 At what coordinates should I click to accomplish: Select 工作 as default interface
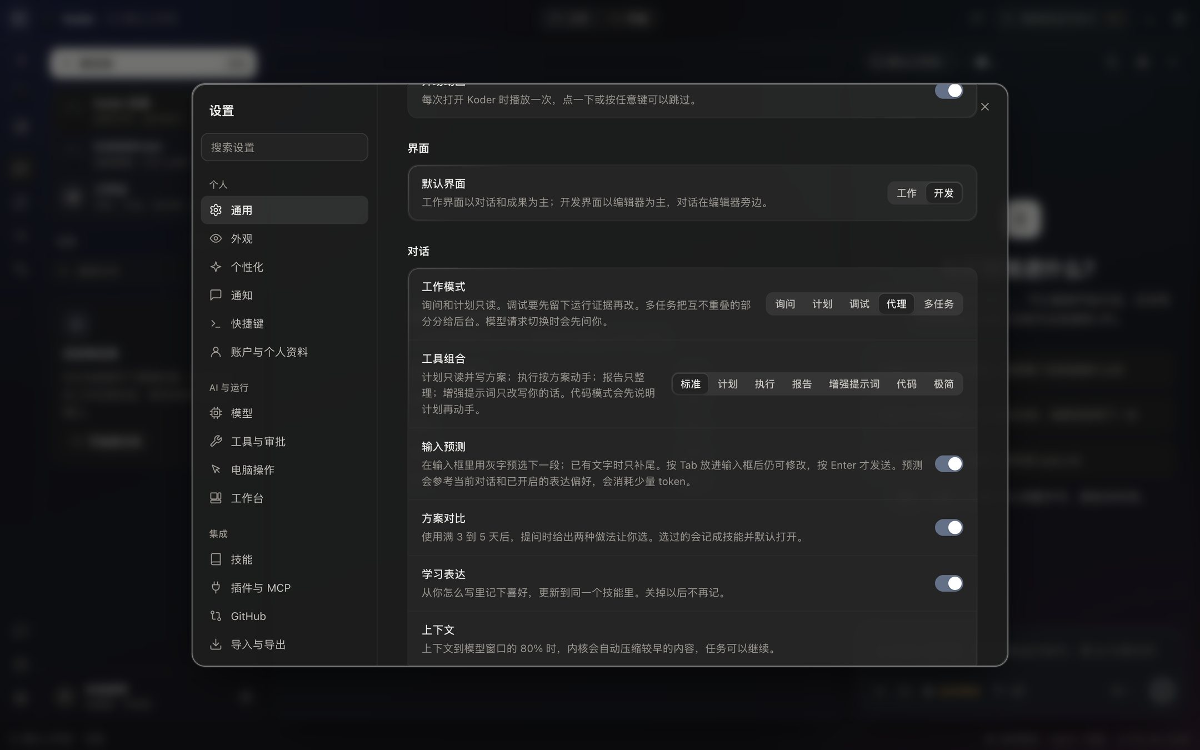[906, 193]
